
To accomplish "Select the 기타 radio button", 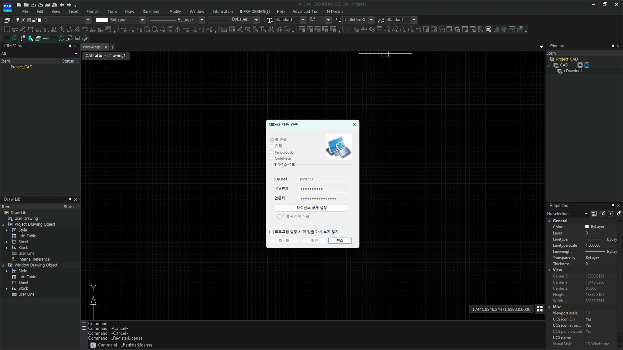I will pyautogui.click(x=272, y=146).
